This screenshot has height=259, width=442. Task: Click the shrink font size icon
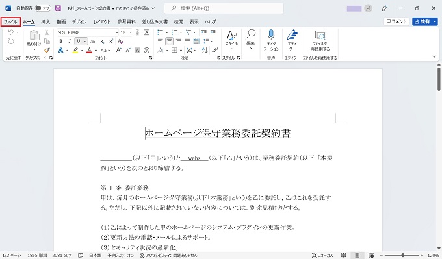128,51
